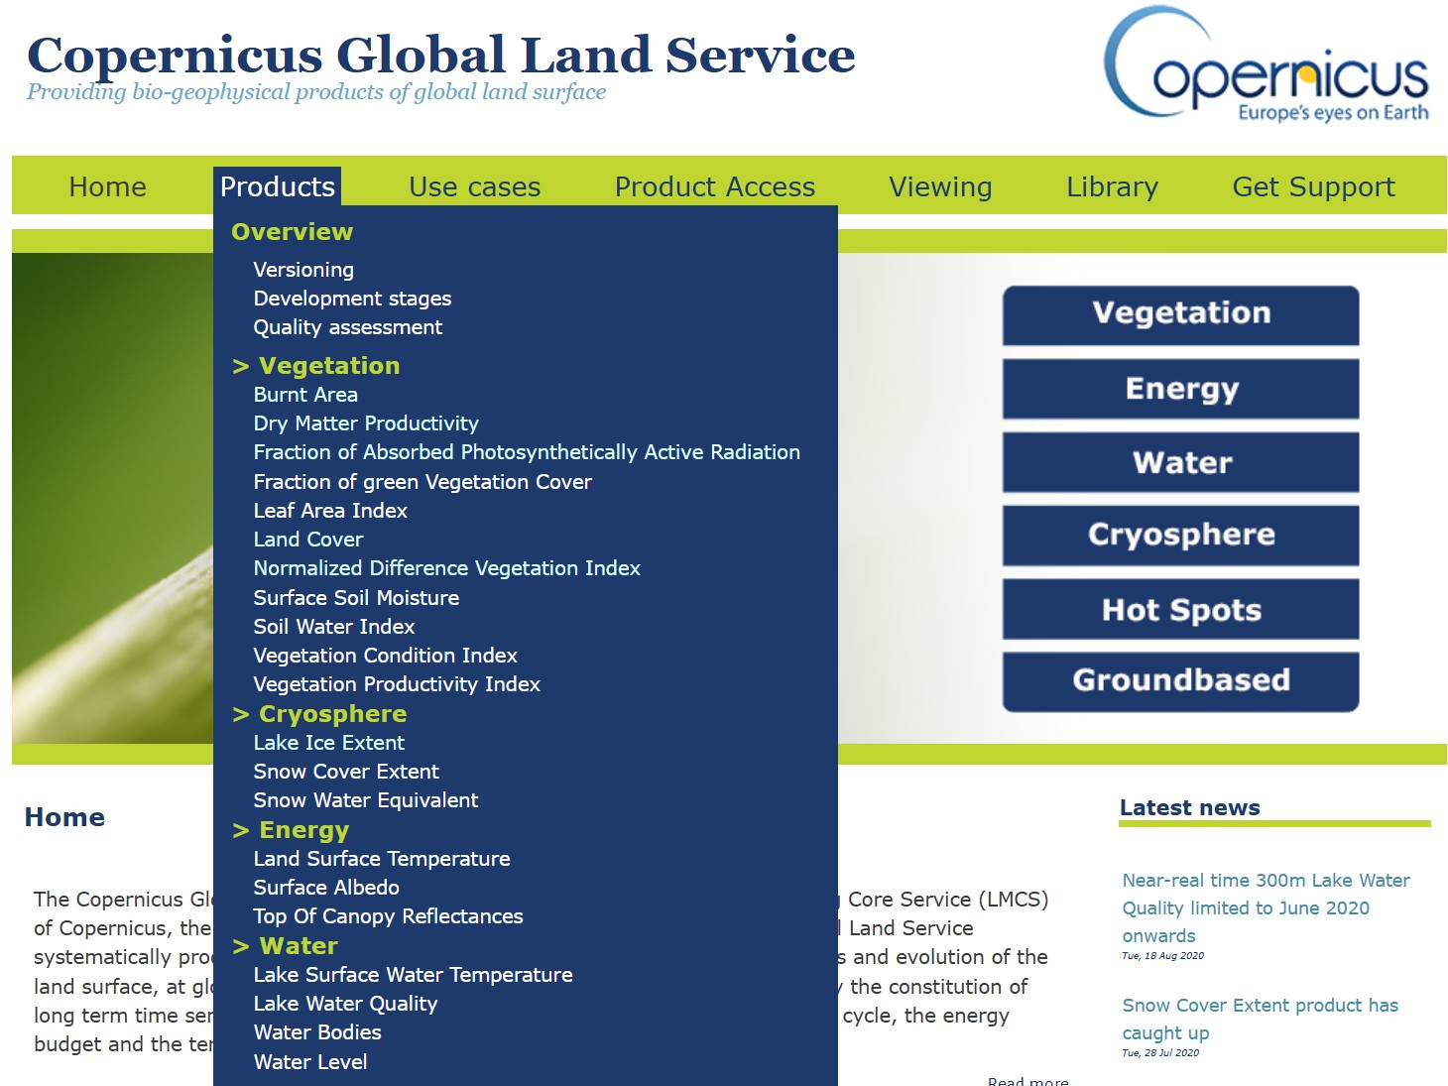Screen dimensions: 1448x1086
Task: Open Water Bodies product
Action: pos(317,1032)
